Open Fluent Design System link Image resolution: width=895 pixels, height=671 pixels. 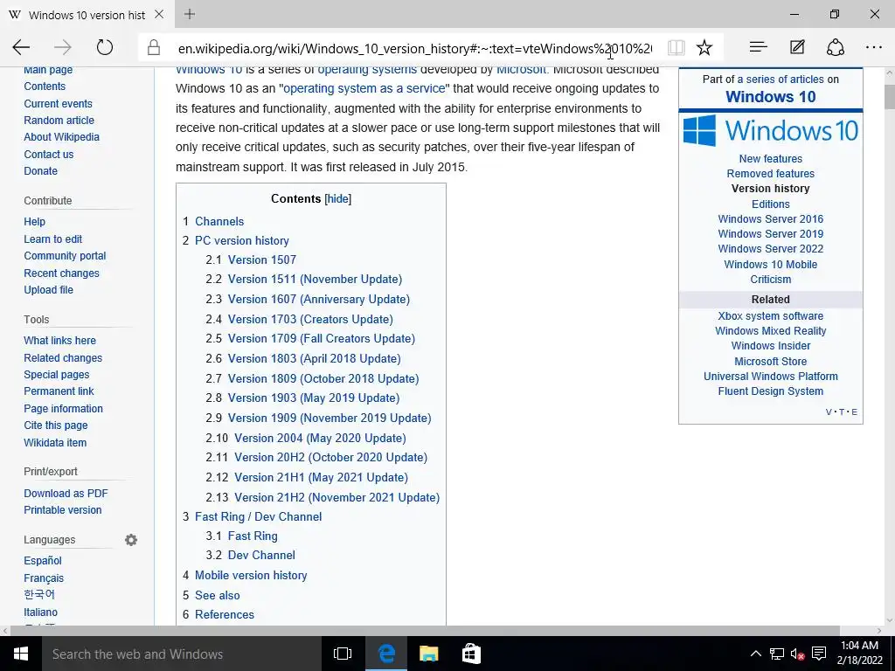(771, 391)
